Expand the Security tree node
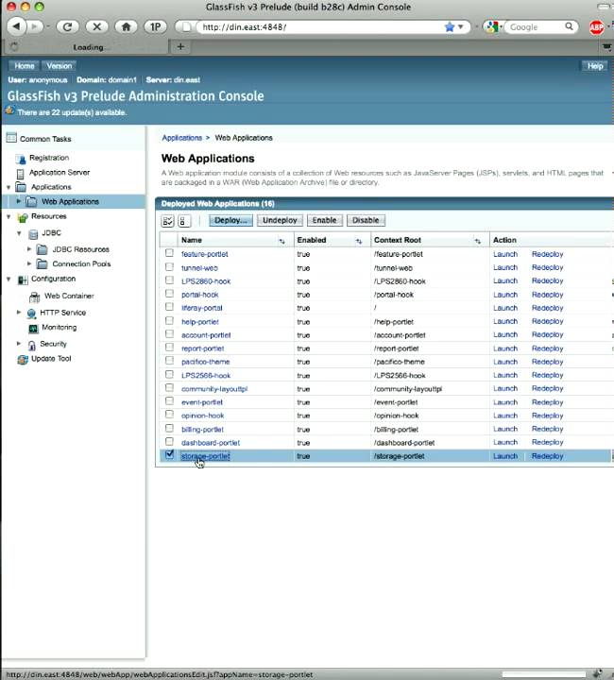This screenshot has width=614, height=680. [x=19, y=343]
